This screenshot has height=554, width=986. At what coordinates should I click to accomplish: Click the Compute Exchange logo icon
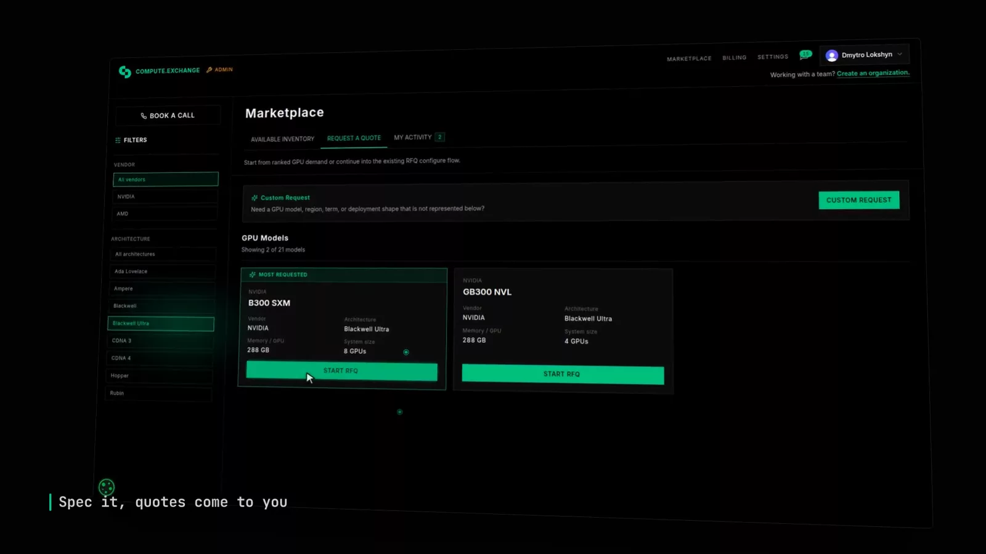point(125,72)
